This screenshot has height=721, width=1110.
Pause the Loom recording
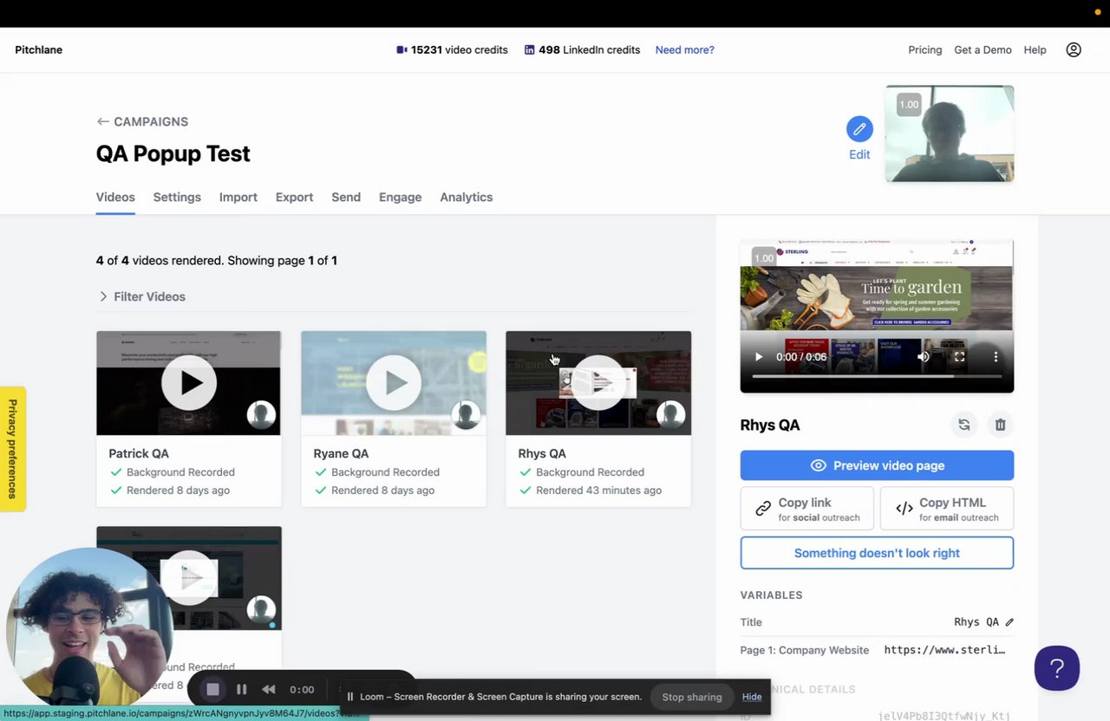[242, 690]
